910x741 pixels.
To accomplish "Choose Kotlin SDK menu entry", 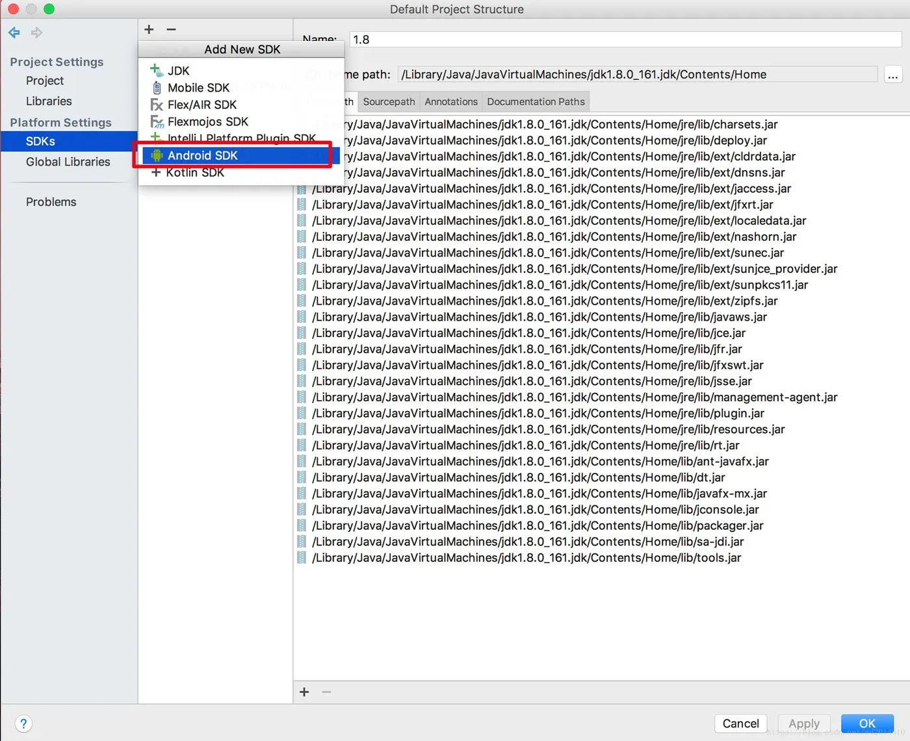I will click(241, 172).
